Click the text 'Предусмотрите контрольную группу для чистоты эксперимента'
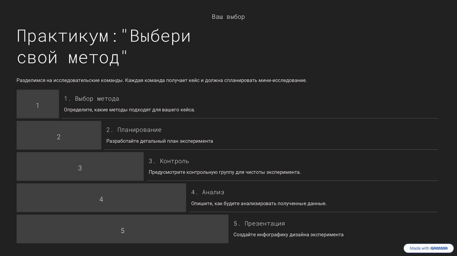 click(x=224, y=172)
